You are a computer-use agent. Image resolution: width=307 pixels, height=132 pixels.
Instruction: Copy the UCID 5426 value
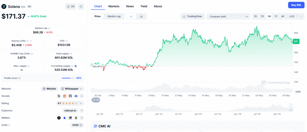click(x=81, y=125)
